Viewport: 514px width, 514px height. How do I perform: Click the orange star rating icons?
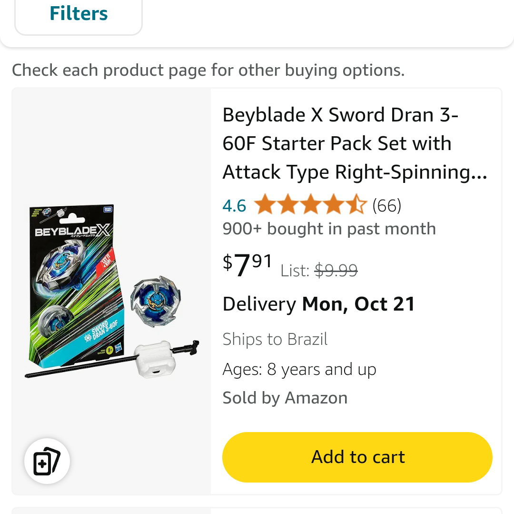pyautogui.click(x=310, y=205)
